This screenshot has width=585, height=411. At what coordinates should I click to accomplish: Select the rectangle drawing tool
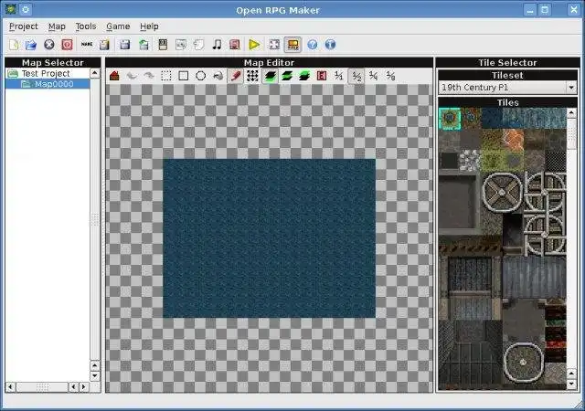coord(184,76)
